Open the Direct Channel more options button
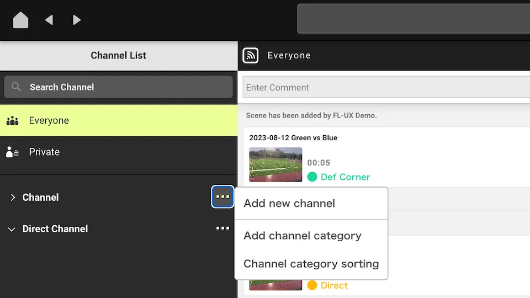This screenshot has width=530, height=298. click(222, 228)
